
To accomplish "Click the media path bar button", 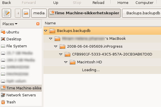I will [39, 13].
